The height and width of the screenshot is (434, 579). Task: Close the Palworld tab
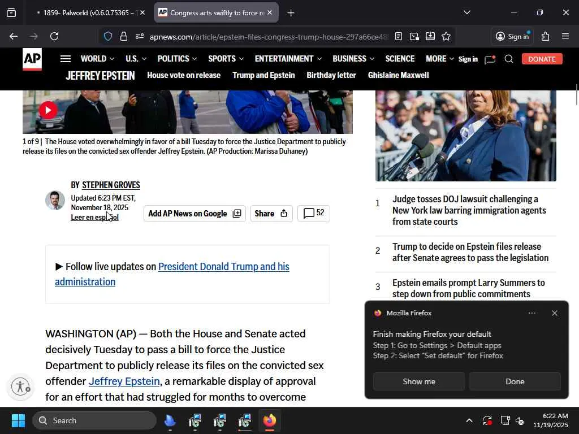click(142, 12)
